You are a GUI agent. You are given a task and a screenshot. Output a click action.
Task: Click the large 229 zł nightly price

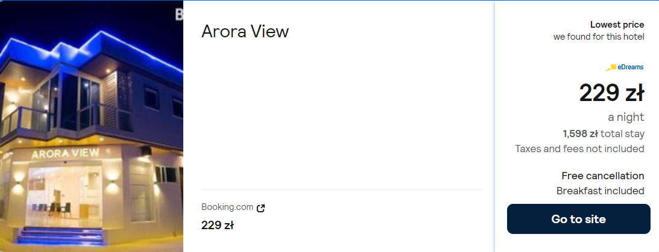(x=611, y=93)
